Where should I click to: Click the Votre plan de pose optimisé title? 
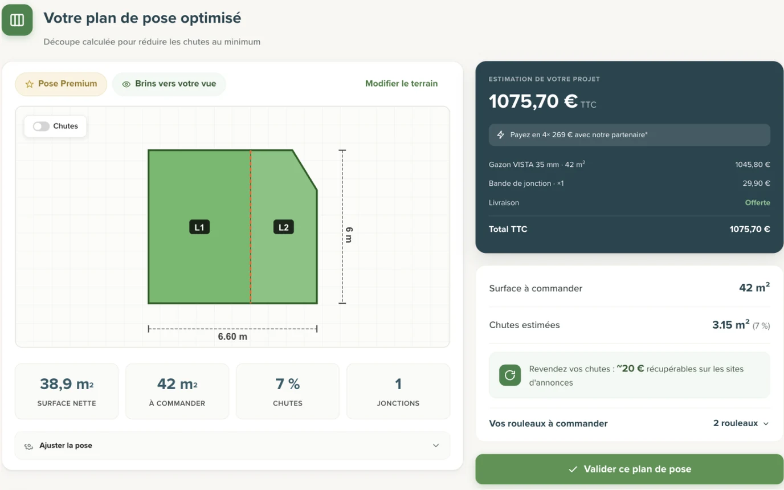click(x=142, y=18)
